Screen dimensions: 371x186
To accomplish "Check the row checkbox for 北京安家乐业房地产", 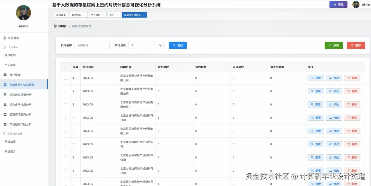I will tap(65, 78).
